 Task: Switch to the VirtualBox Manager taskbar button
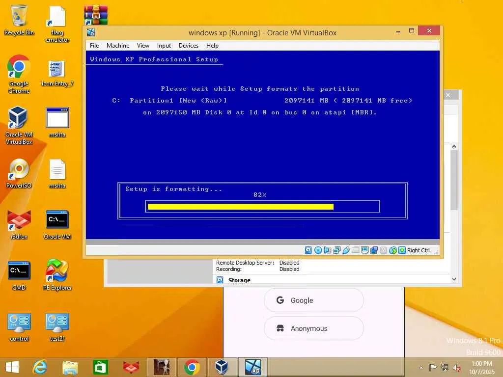[223, 367]
